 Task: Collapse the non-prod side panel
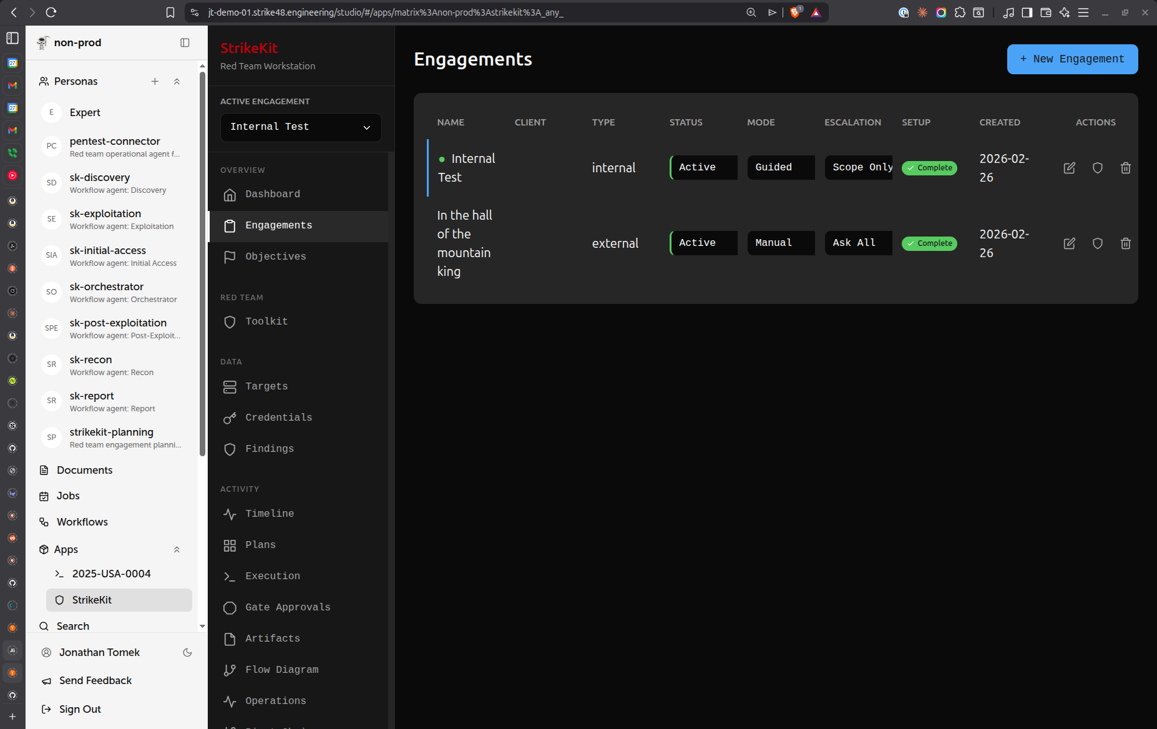point(185,42)
